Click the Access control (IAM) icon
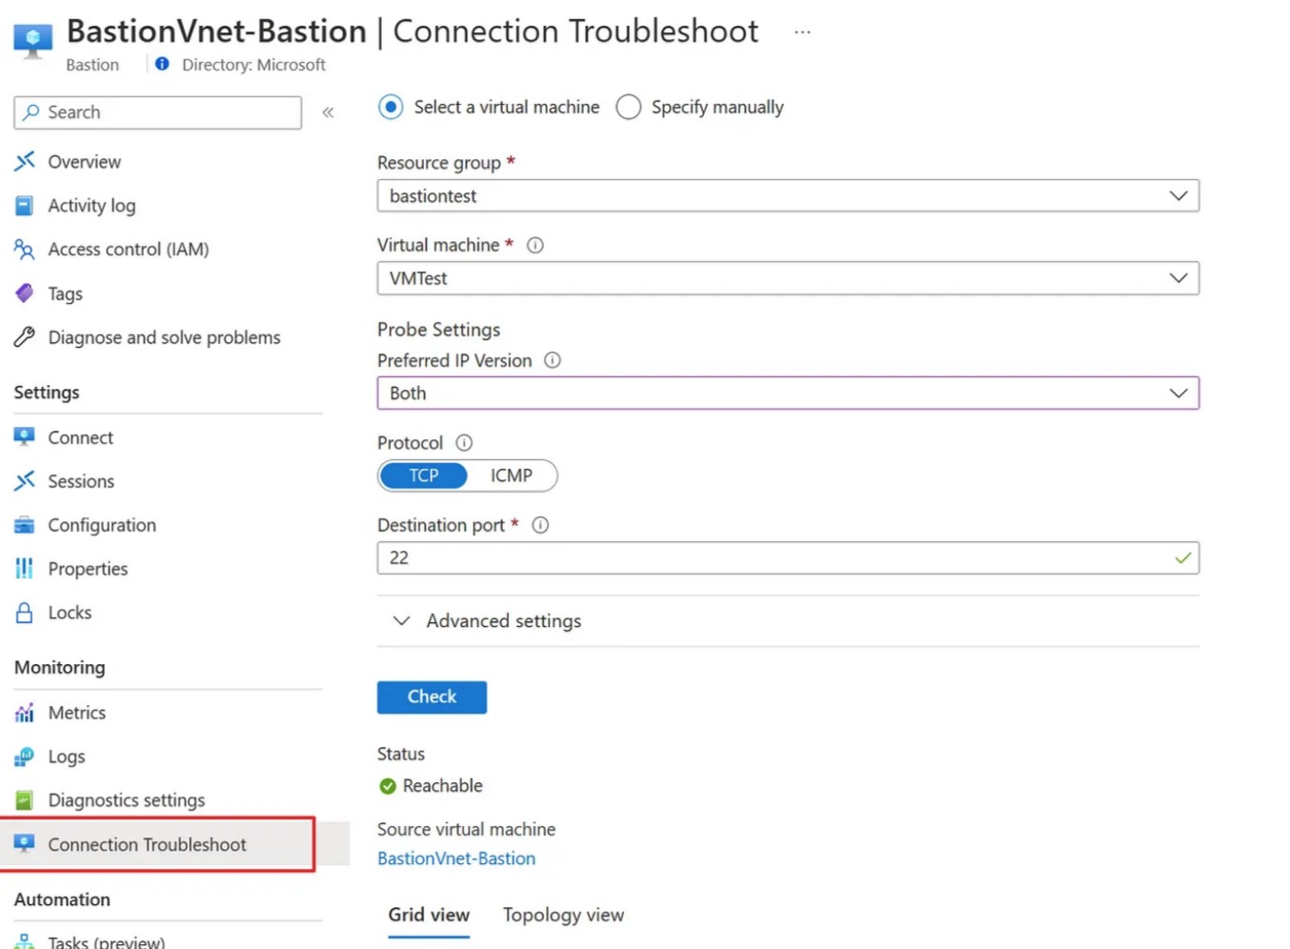The width and height of the screenshot is (1290, 949). (x=25, y=250)
